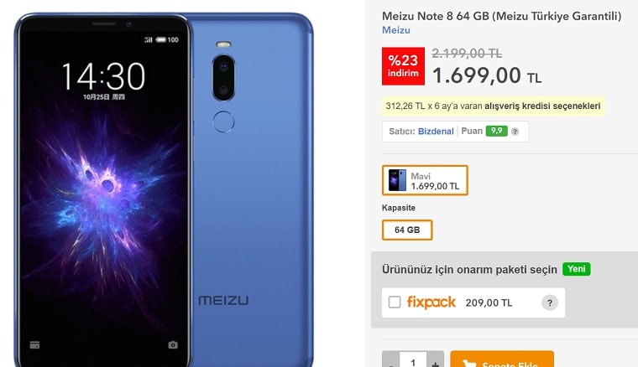Click the fixpack logo
The height and width of the screenshot is (367, 638).
[x=431, y=302]
